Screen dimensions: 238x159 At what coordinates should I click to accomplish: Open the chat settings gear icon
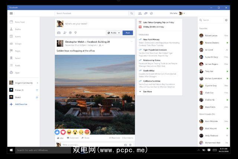coord(226,20)
